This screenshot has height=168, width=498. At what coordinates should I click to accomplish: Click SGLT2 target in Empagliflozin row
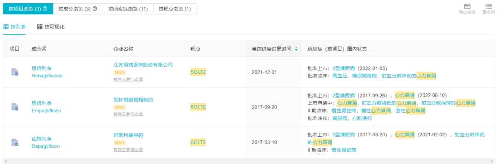click(x=198, y=107)
